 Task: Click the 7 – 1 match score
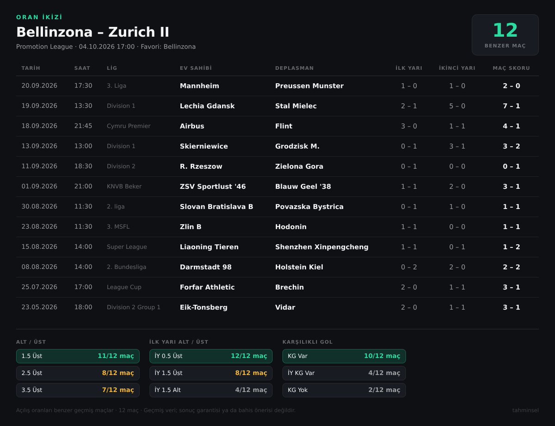pos(512,106)
